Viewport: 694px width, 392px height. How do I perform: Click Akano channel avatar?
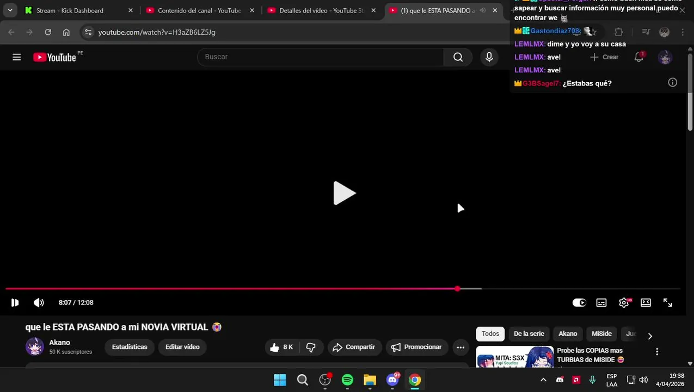(x=35, y=347)
